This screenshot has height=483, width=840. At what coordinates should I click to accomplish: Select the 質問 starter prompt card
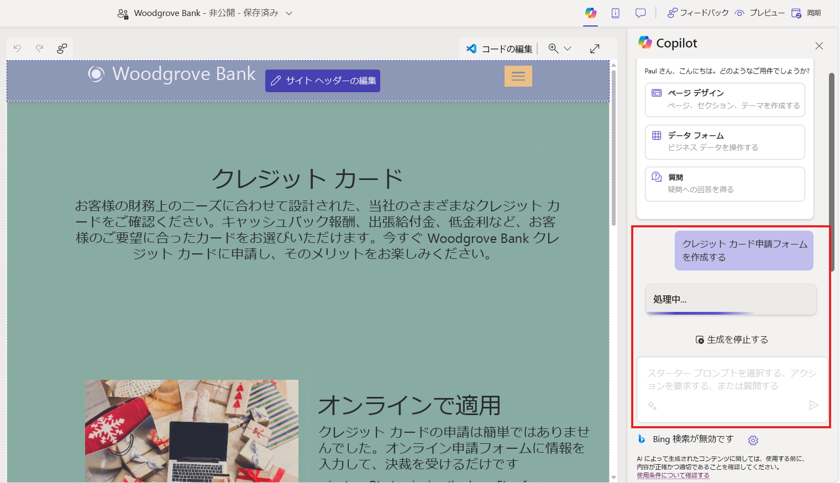(x=725, y=184)
